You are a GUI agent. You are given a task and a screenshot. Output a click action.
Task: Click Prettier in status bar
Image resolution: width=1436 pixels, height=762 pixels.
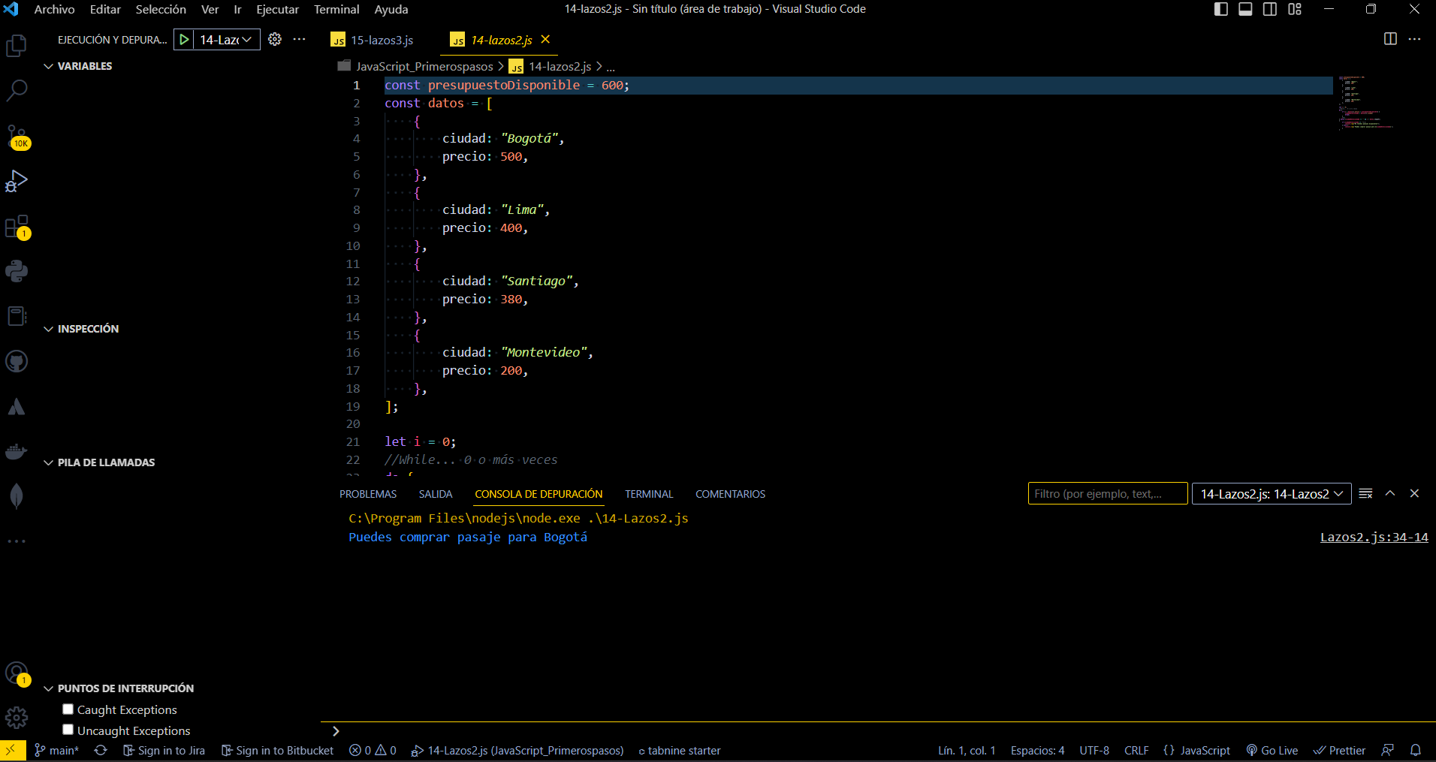1339,750
